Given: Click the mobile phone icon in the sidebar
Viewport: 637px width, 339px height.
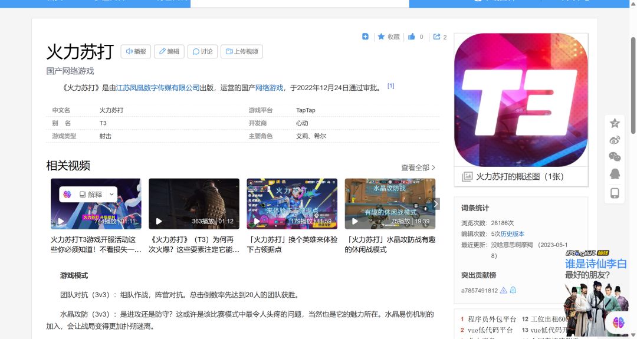Looking at the screenshot, I should (x=615, y=193).
